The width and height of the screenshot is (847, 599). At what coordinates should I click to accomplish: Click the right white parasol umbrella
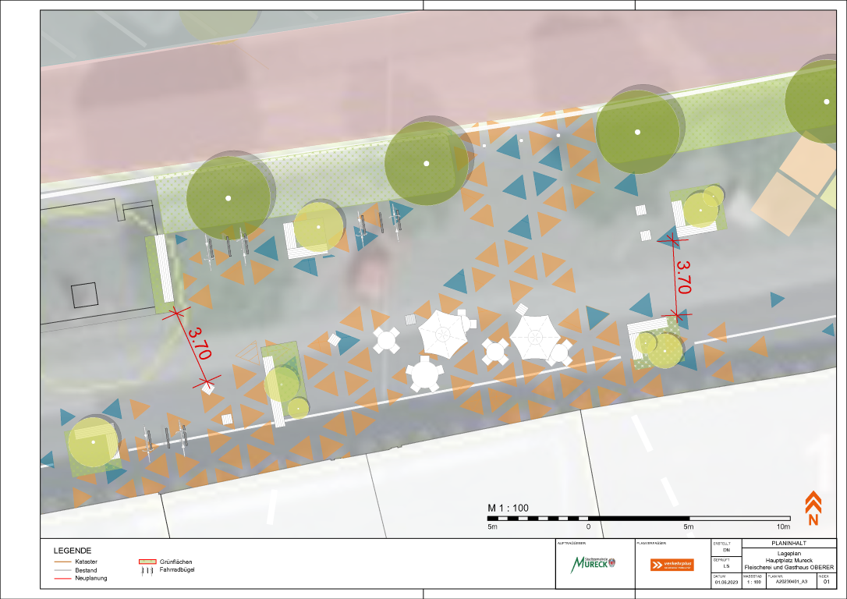click(535, 338)
